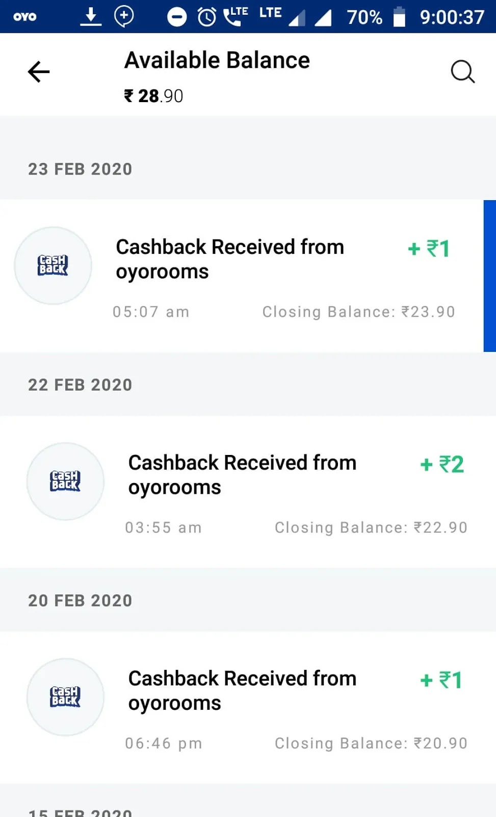The width and height of the screenshot is (496, 817).
Task: Tap the Cashback icon for 20 Feb
Action: click(x=65, y=697)
